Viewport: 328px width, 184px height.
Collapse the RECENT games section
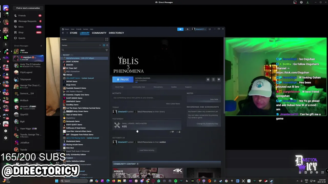(62, 55)
